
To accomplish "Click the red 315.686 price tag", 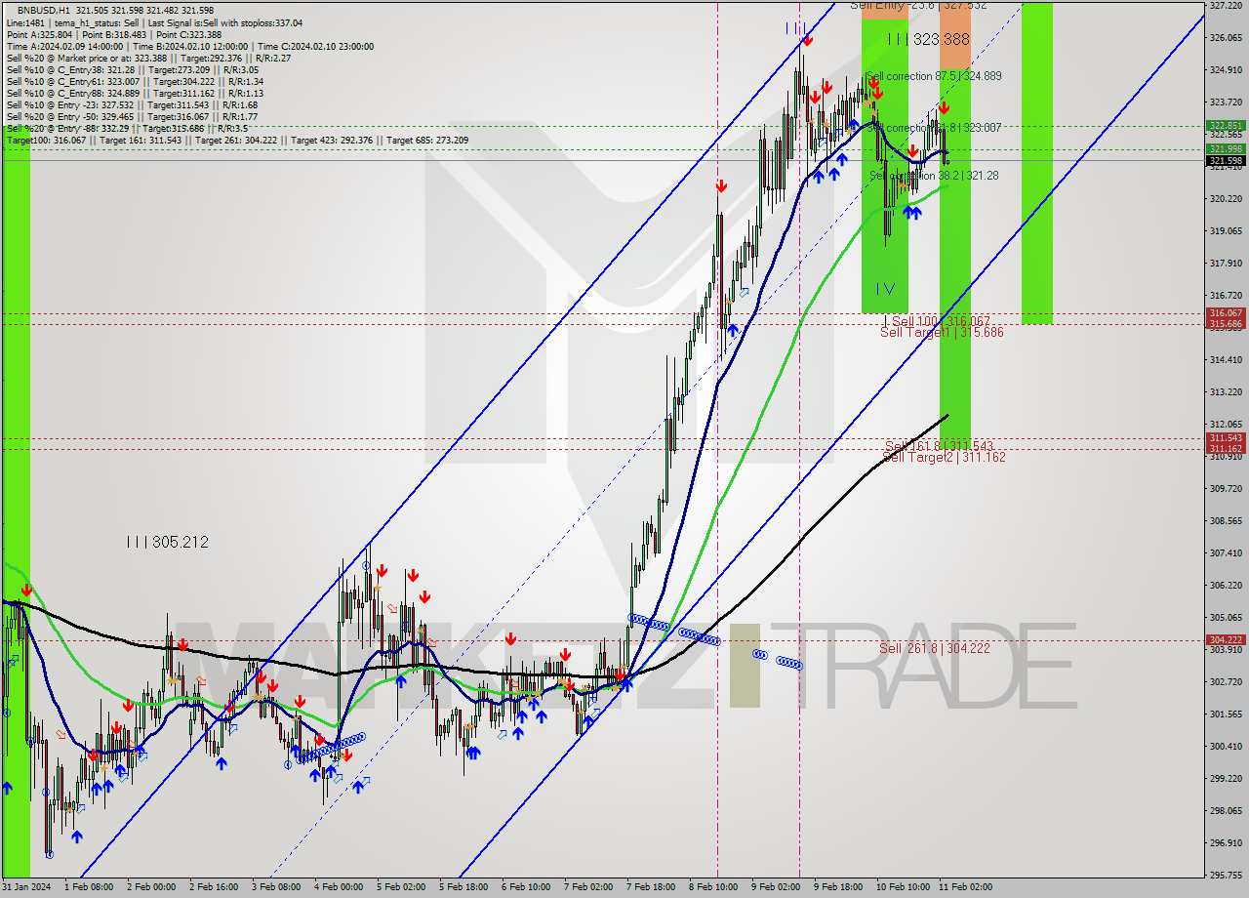I will (x=1226, y=323).
